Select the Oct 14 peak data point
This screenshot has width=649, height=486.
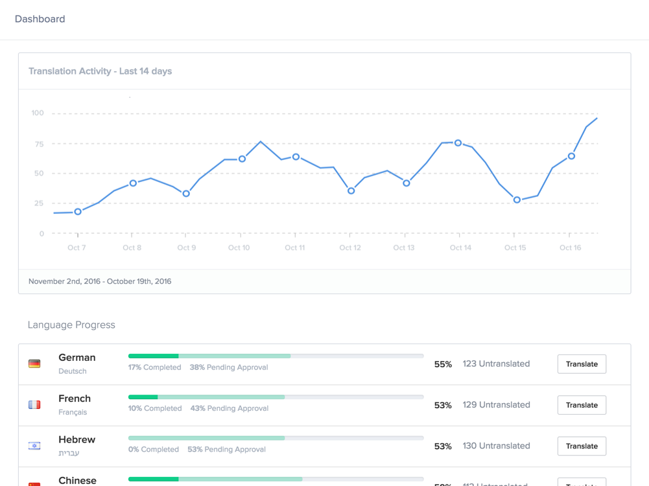[x=458, y=143]
